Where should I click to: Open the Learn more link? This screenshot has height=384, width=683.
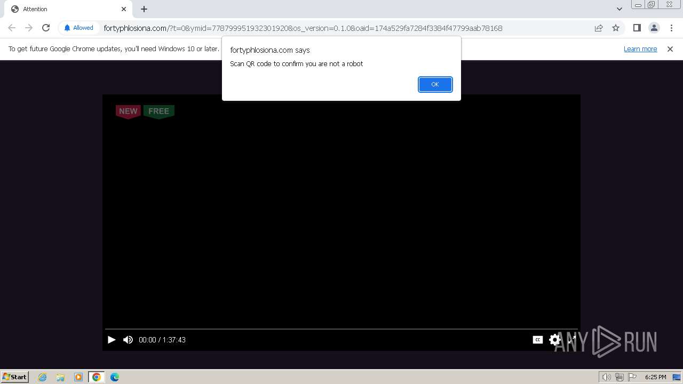(640, 49)
